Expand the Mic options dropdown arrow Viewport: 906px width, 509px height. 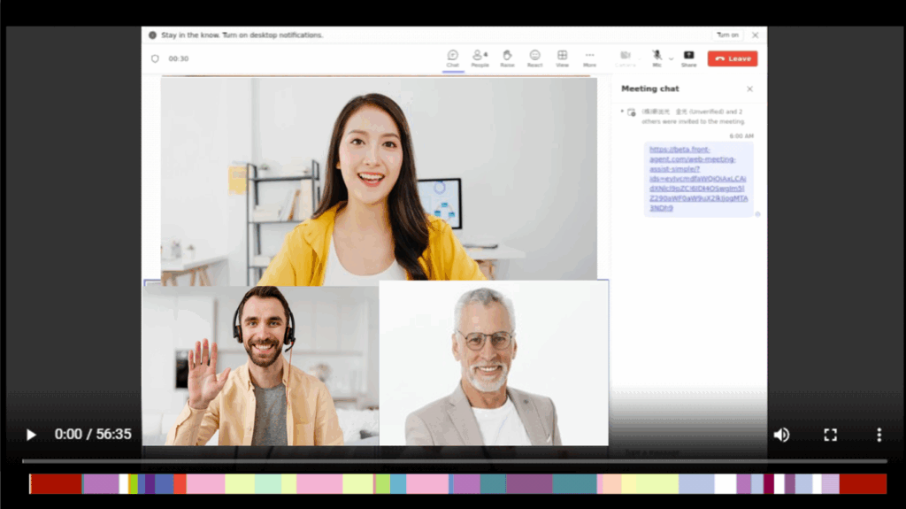pos(671,58)
